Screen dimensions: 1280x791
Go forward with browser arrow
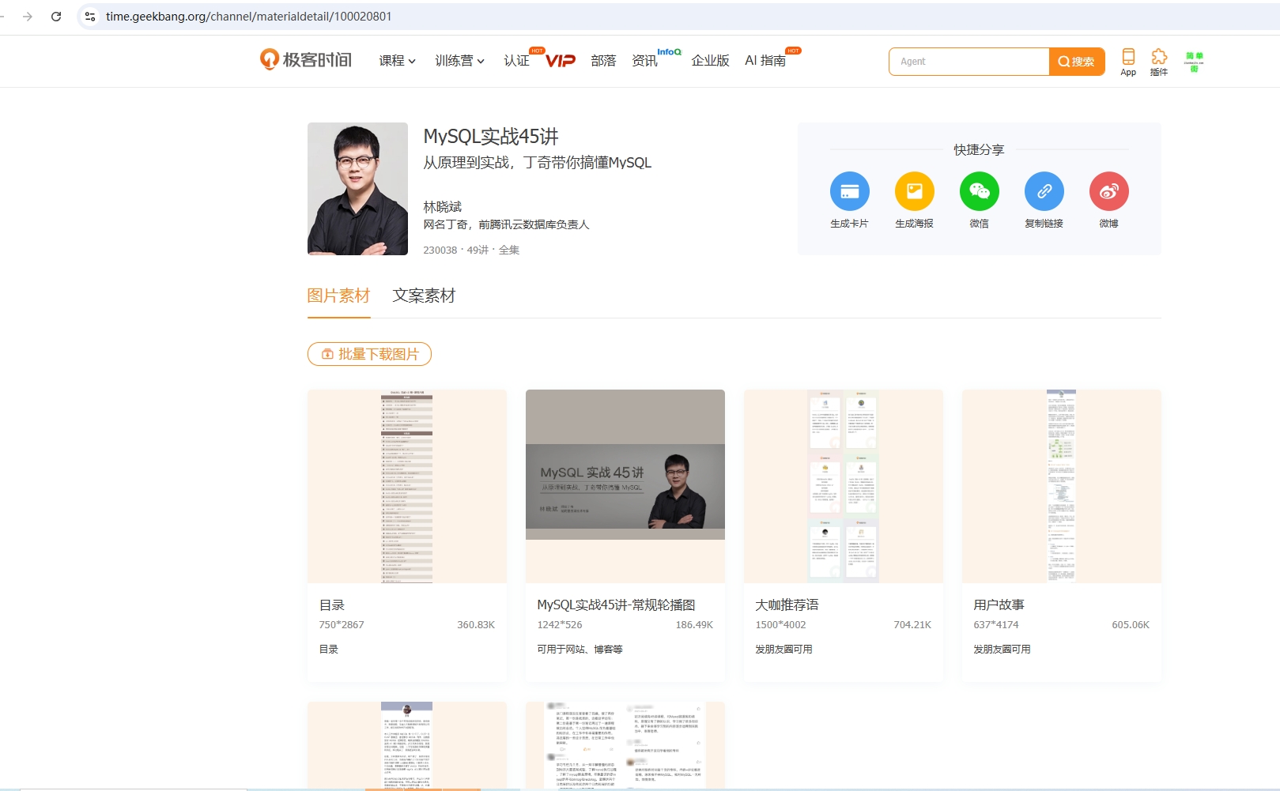tap(28, 17)
